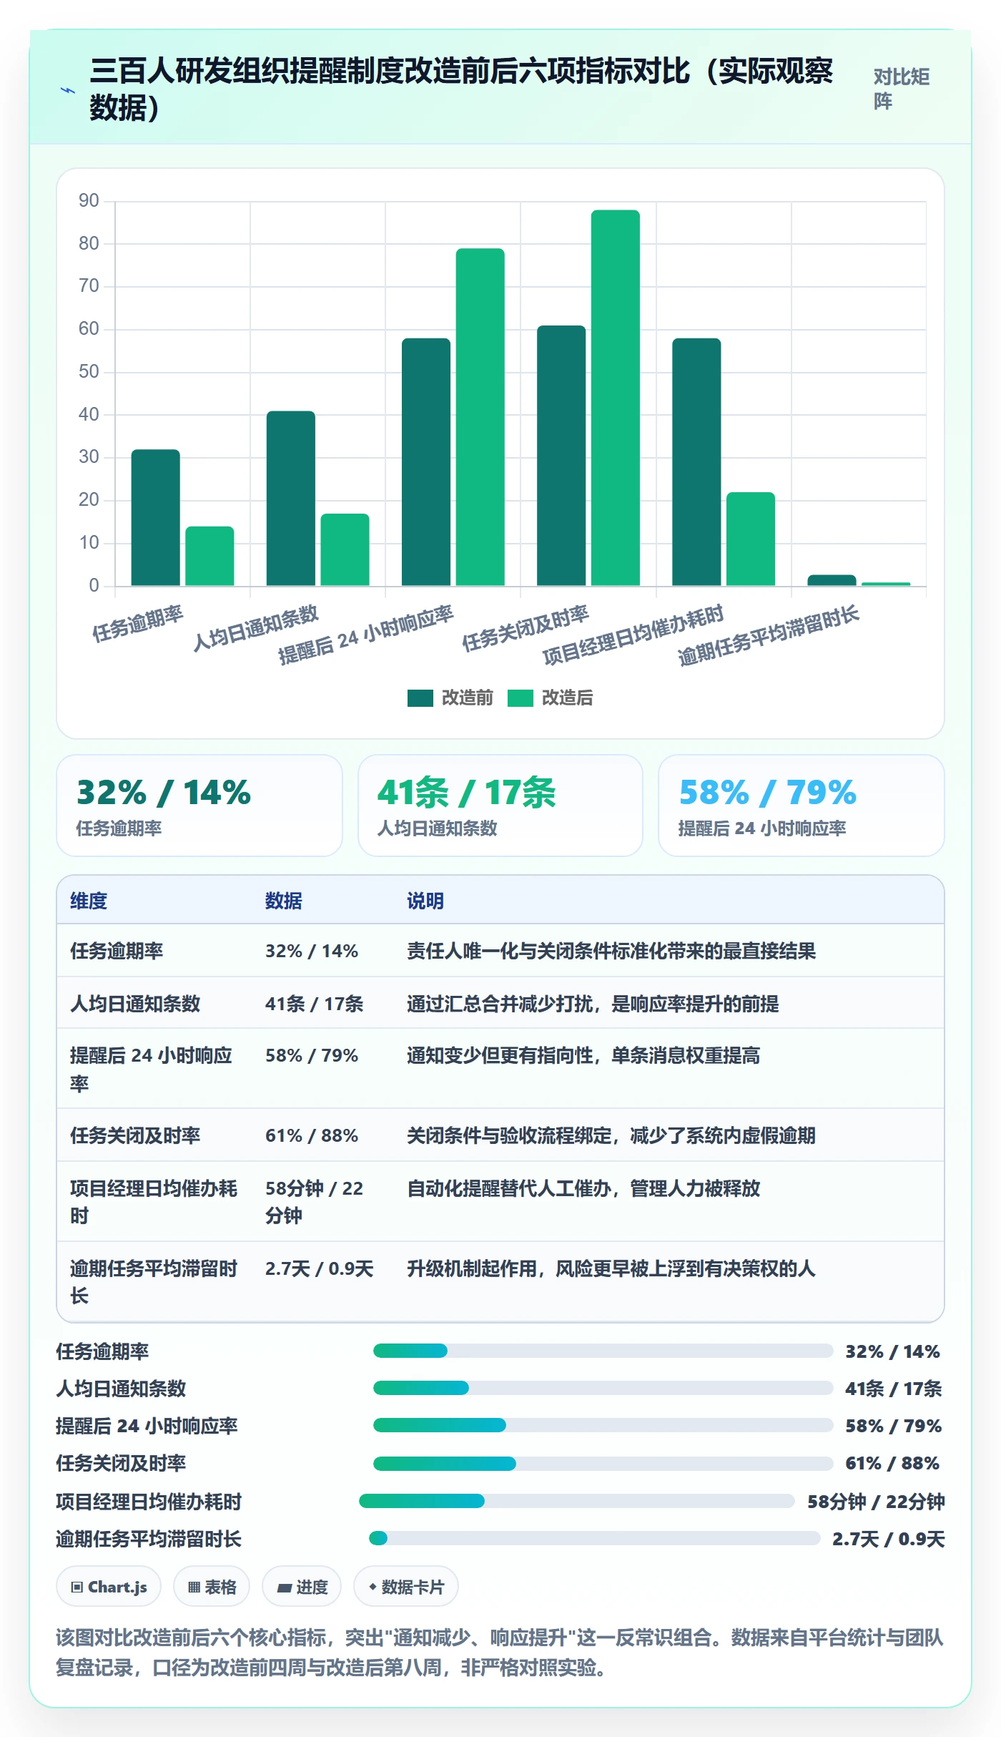Open the 41条 / 17条 data card
The image size is (1001, 1737).
[x=500, y=806]
